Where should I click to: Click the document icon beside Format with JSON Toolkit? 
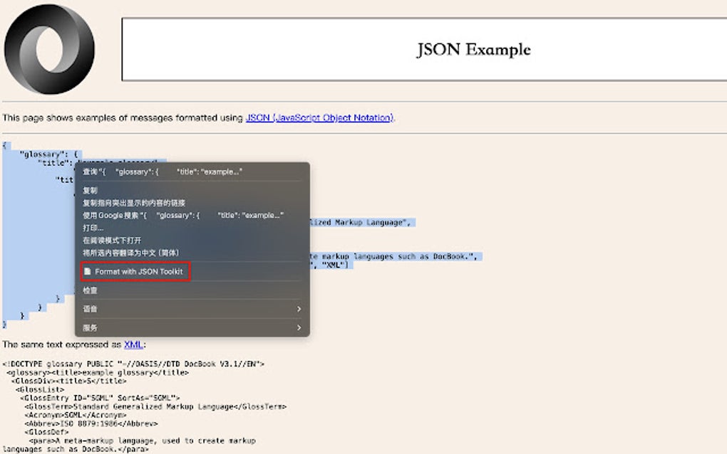pos(88,271)
